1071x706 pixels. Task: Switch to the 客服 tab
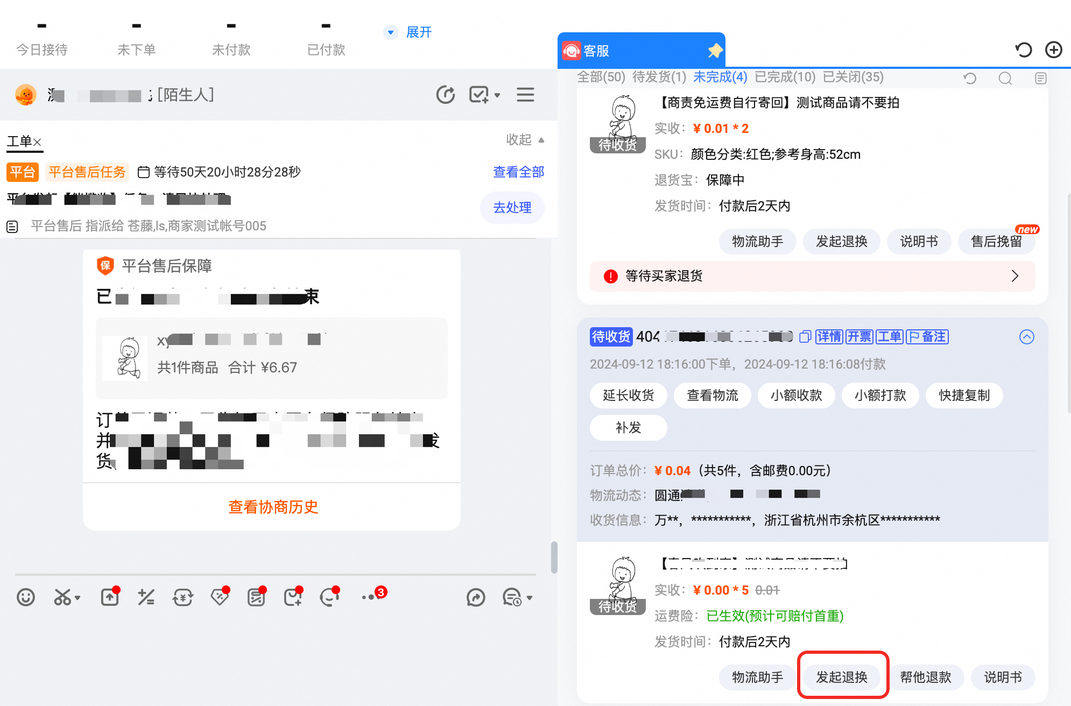[641, 51]
